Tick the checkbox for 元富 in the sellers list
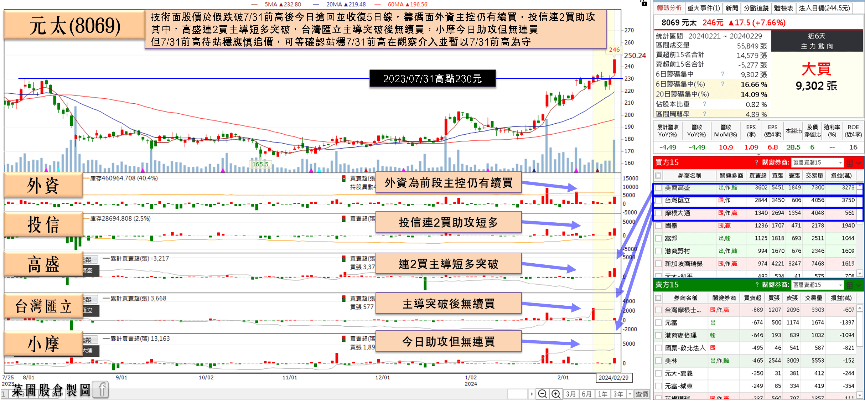The height and width of the screenshot is (409, 865). [658, 323]
